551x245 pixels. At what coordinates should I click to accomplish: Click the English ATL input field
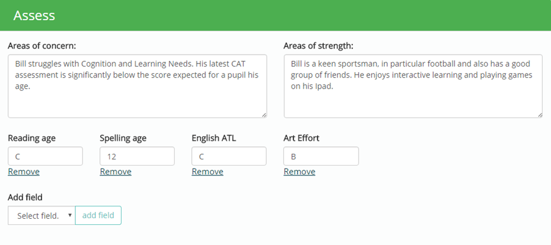pyautogui.click(x=229, y=156)
